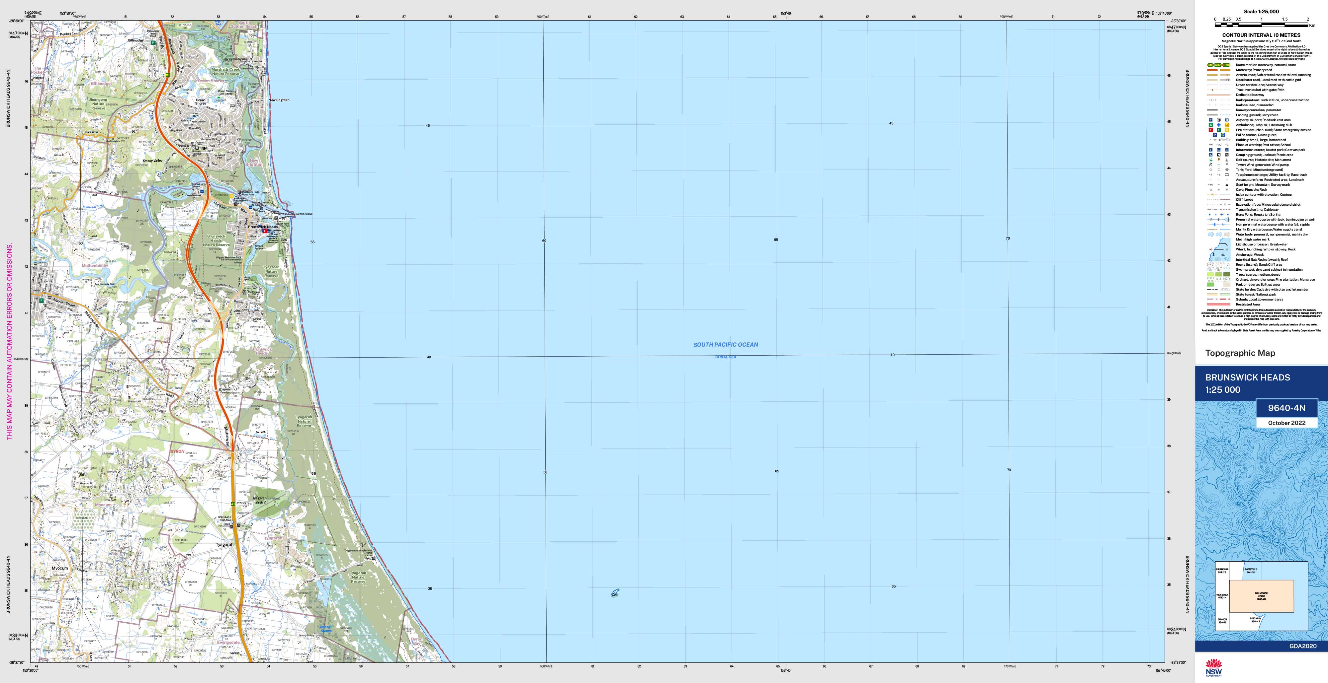Click the Golf course legend symbol
Viewport: 1328px width, 683px height.
point(1211,160)
